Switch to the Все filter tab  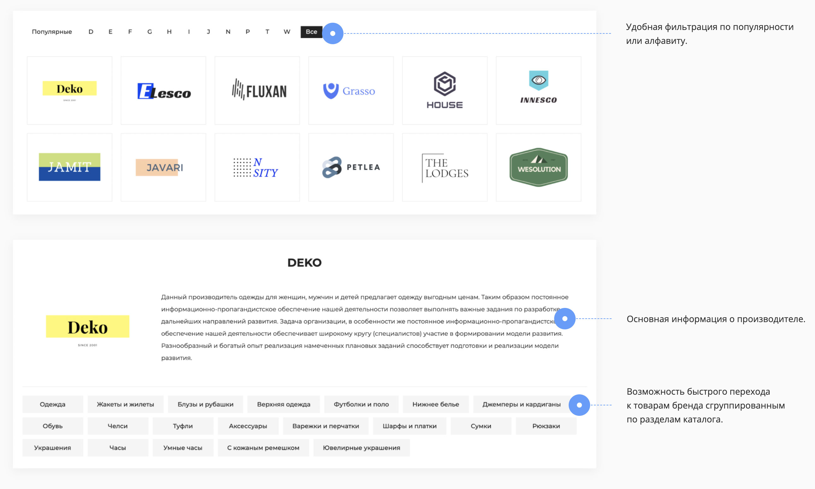[x=311, y=32]
